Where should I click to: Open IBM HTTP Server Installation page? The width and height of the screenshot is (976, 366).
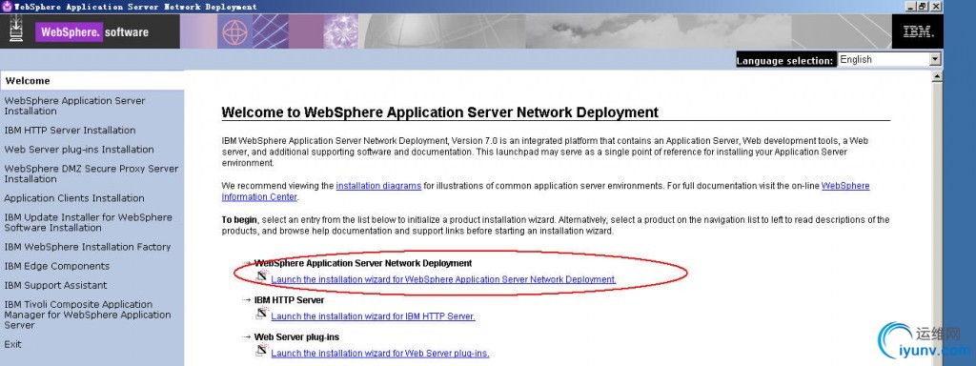coord(70,130)
